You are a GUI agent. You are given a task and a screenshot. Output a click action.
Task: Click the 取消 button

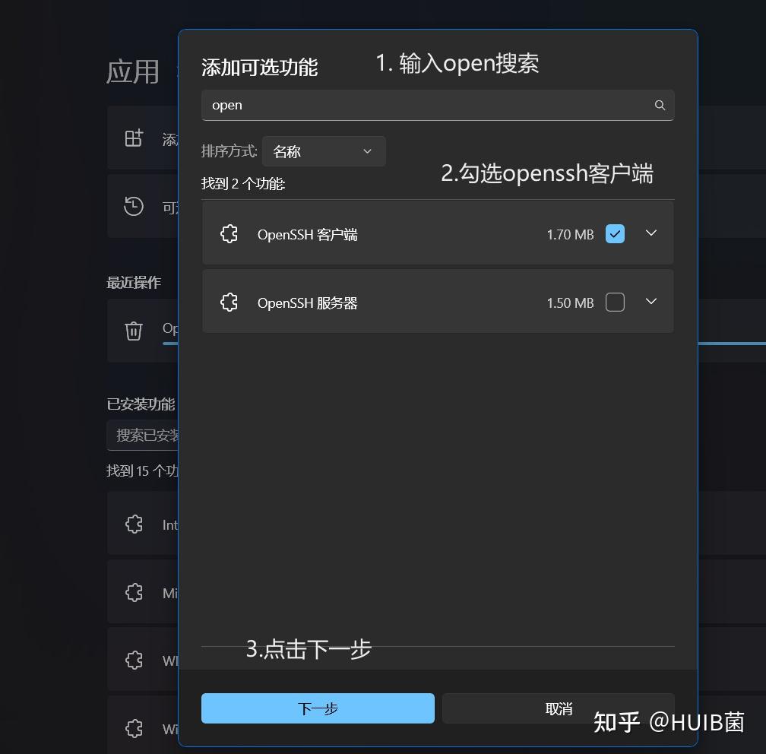click(559, 708)
